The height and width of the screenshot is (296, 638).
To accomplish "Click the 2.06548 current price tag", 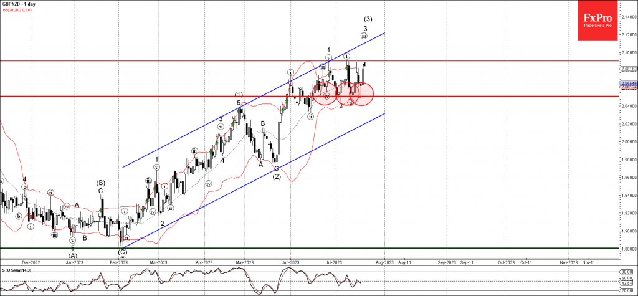I will tap(627, 83).
